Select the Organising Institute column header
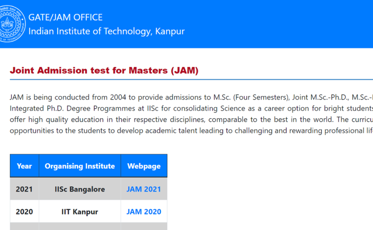 click(80, 166)
